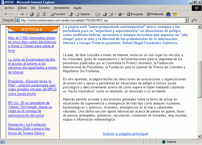
Task: Open the Atrás history dropdown arrow
Action: pyautogui.click(x=17, y=14)
